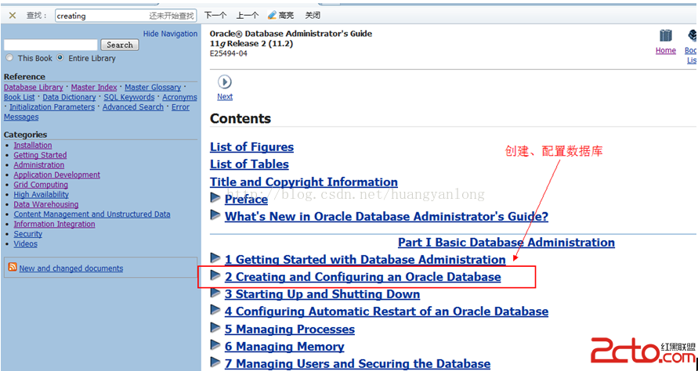Expand What's New section triangle
Screen dimensions: 698x371
[215, 215]
